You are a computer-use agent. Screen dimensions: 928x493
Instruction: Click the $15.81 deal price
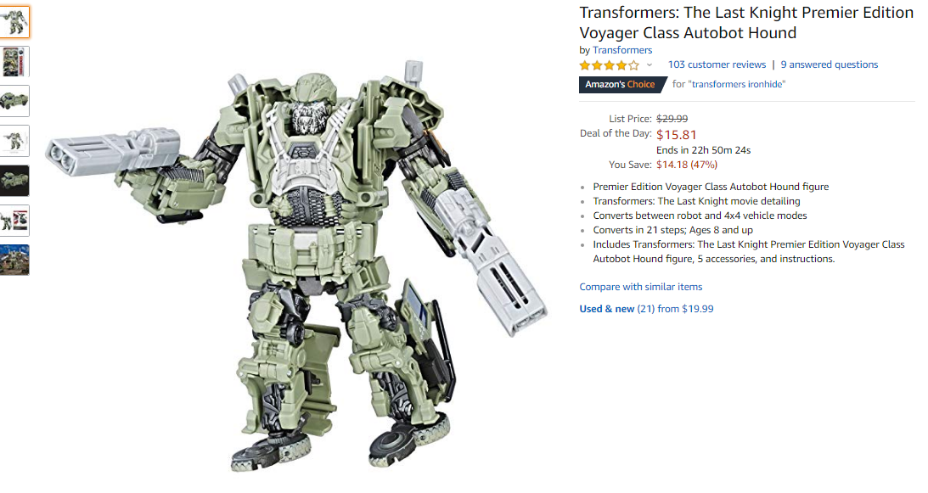click(677, 135)
